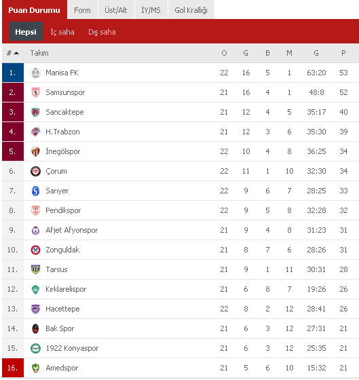Image resolution: width=359 pixels, height=380 pixels.
Task: Click the 1922 Konyaspor logo
Action: tap(35, 348)
